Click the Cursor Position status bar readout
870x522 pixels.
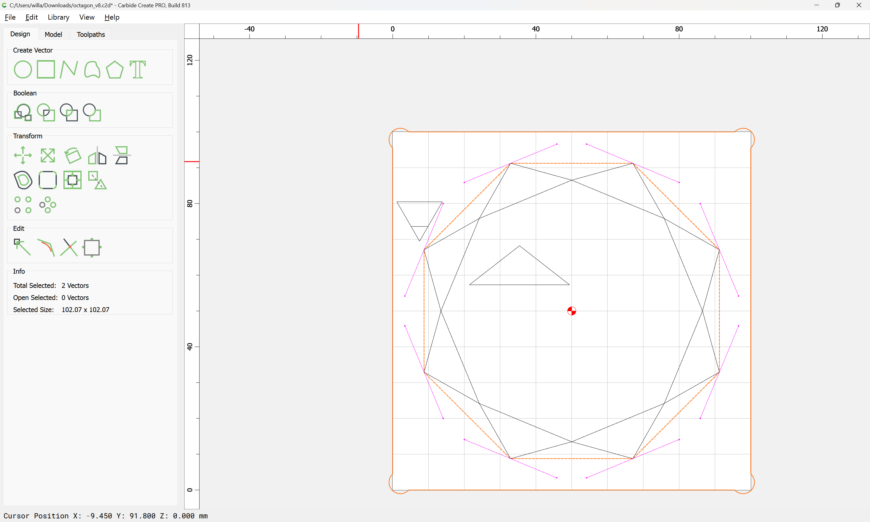coord(105,516)
